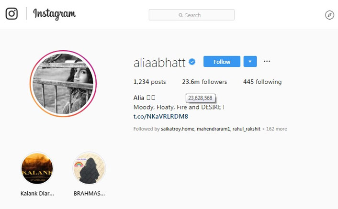Expand the suggested accounts dropdown arrow
Screen dimensions: 338x209
250,62
